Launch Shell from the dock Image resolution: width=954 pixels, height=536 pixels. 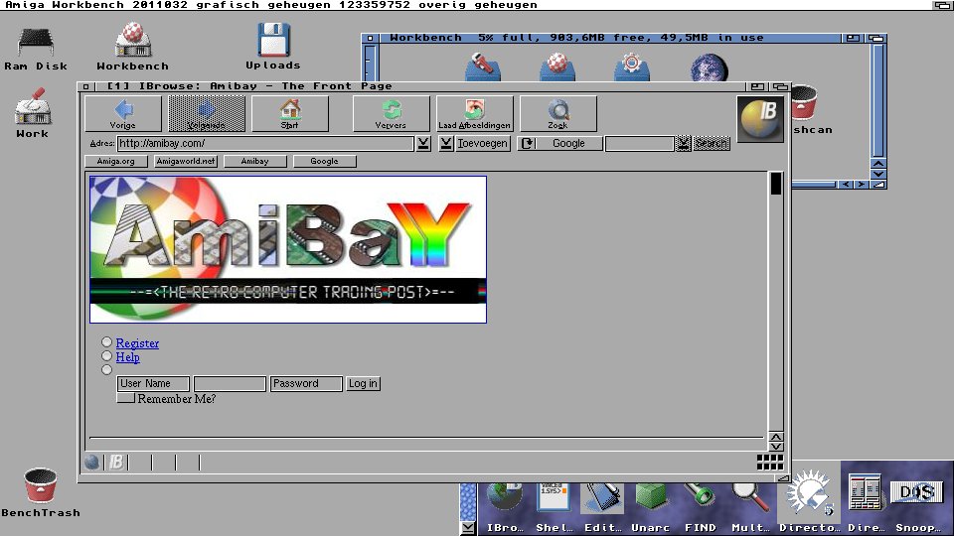tap(554, 507)
